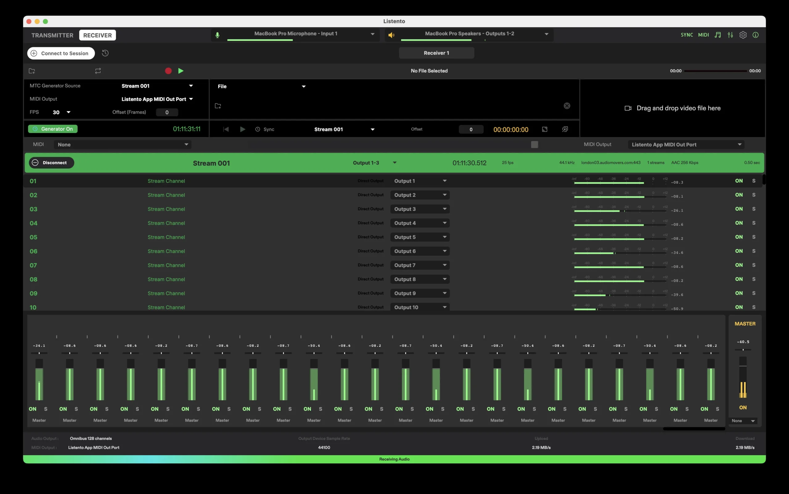The image size is (789, 494).
Task: Click the pop-out video window icon
Action: 565,129
